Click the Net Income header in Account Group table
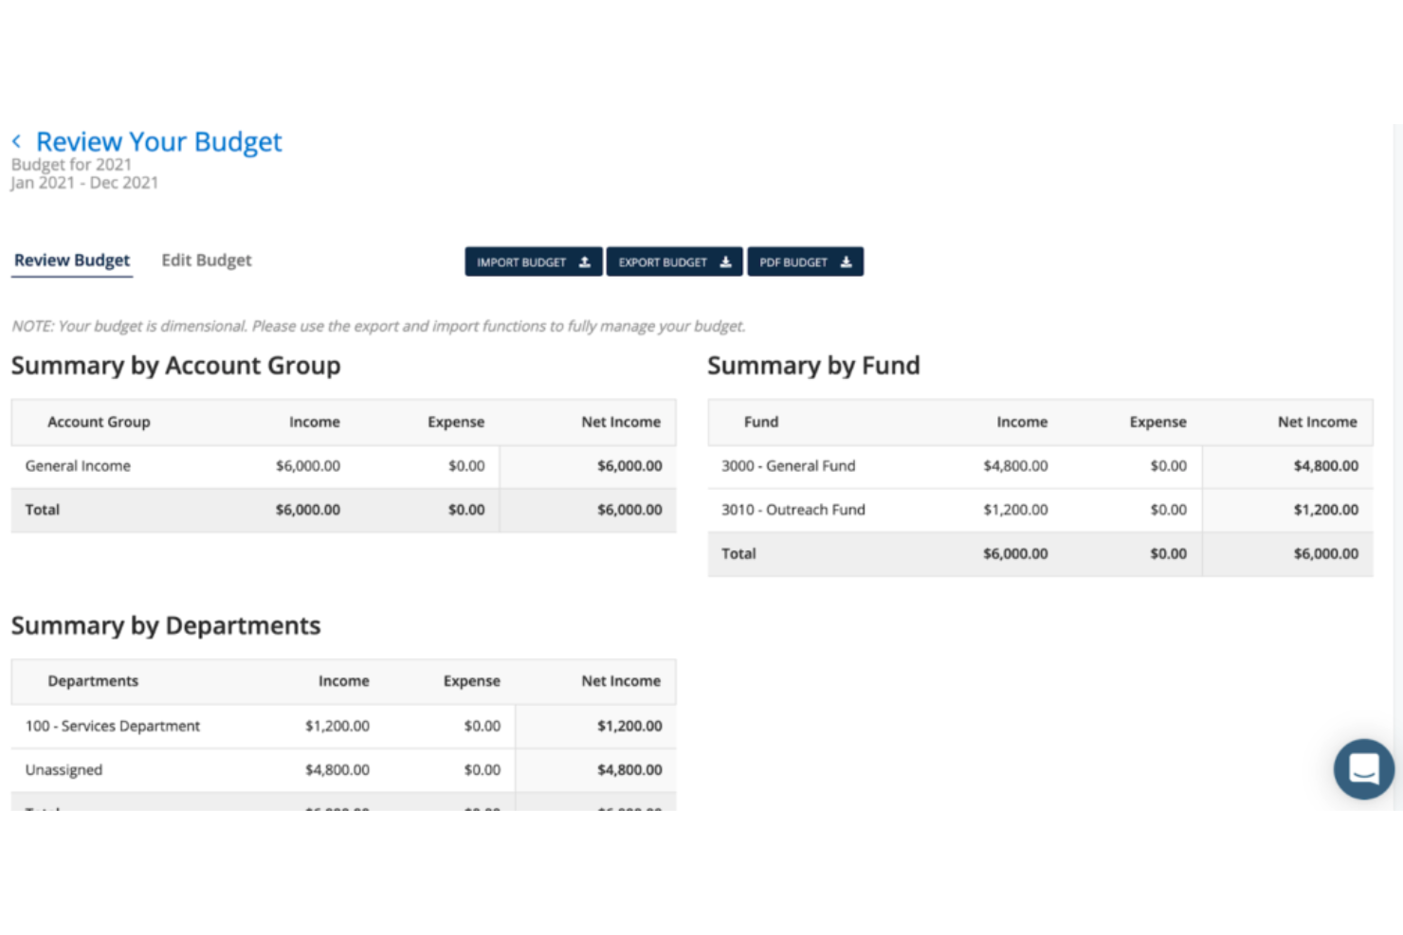 tap(621, 422)
